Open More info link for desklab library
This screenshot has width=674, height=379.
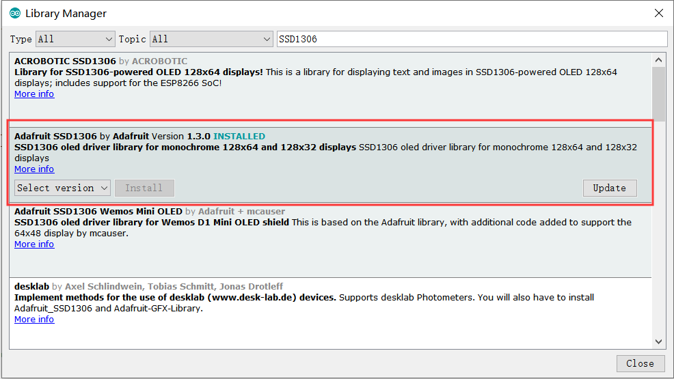(34, 320)
